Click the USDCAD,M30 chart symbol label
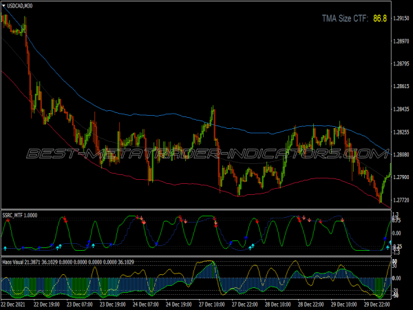The width and height of the screenshot is (413, 310). 20,6
